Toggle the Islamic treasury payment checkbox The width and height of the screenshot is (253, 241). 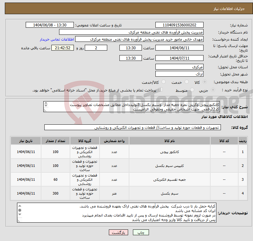click(161, 90)
